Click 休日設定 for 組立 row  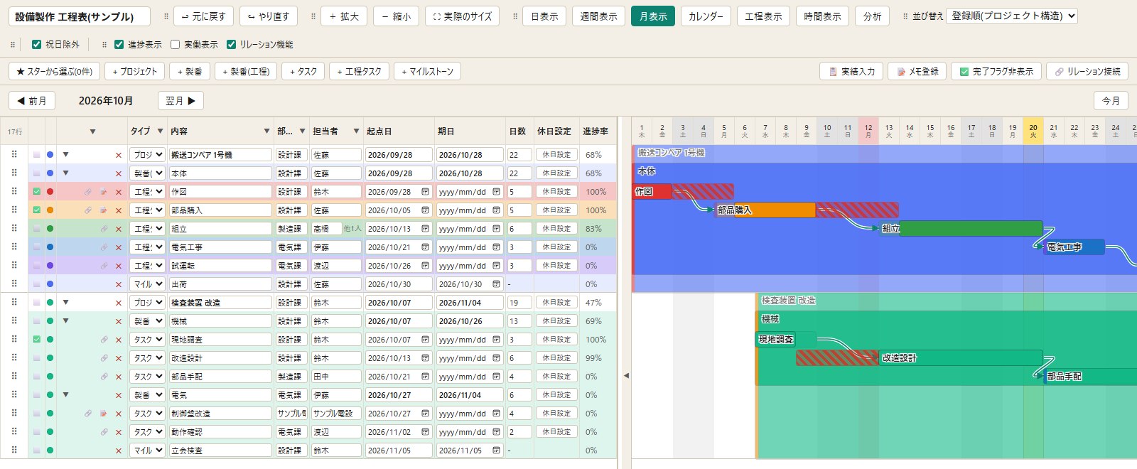[x=556, y=229]
